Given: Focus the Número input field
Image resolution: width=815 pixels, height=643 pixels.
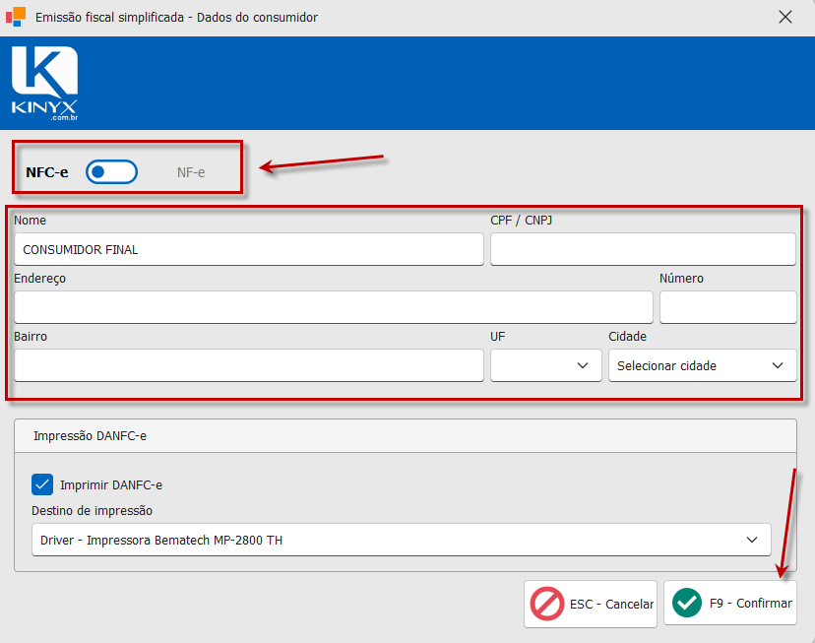Looking at the screenshot, I should (x=728, y=307).
